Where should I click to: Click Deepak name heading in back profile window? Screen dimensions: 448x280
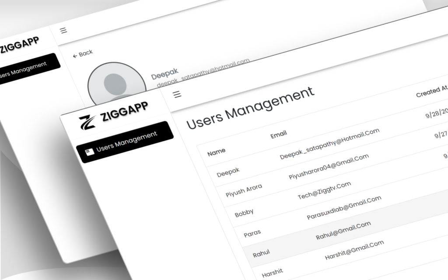(164, 73)
